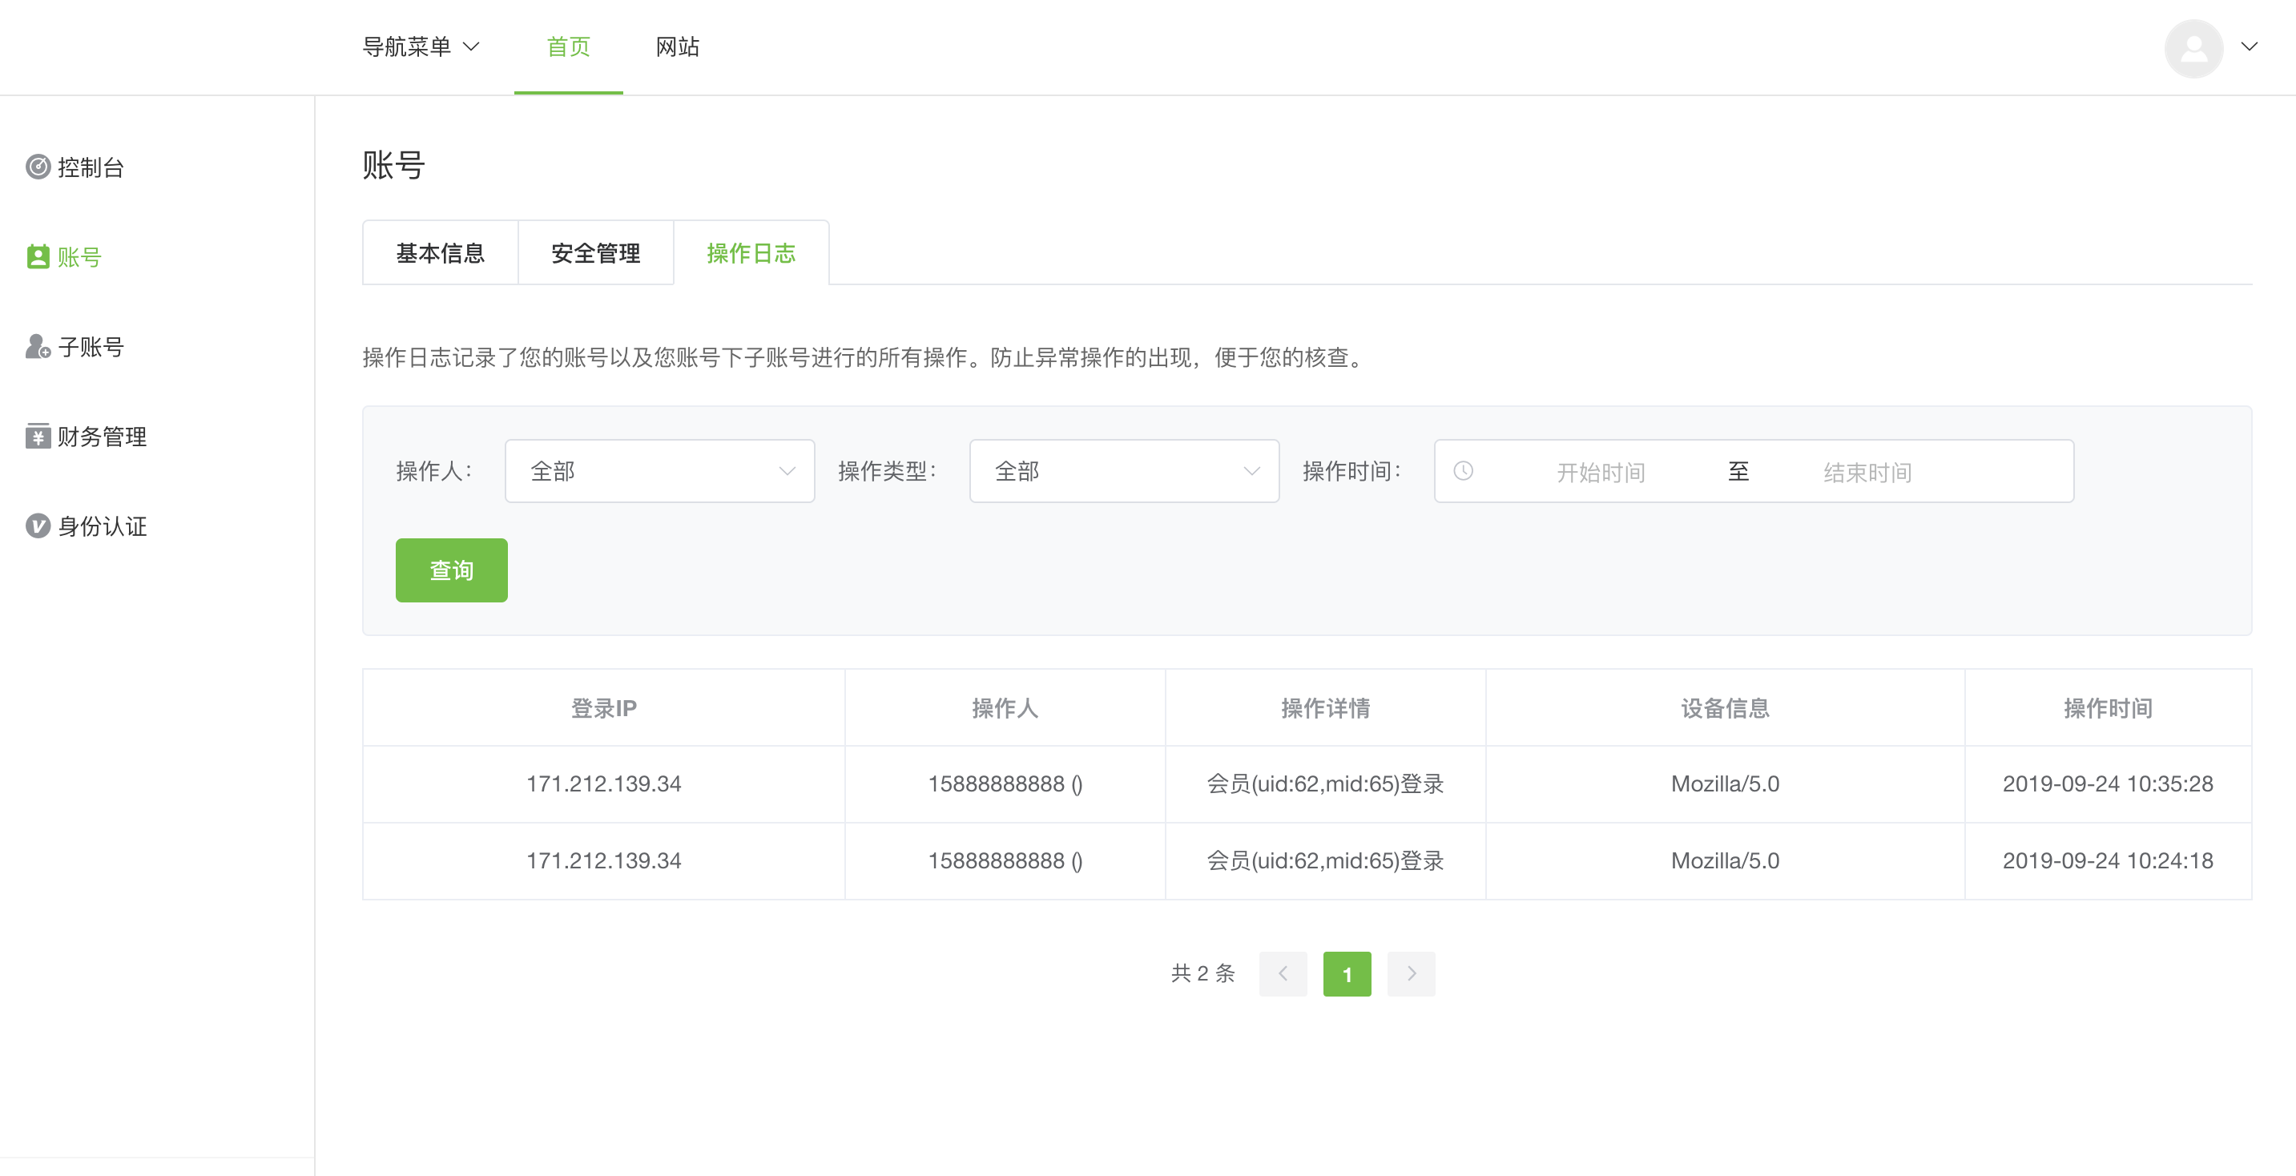Click the green 账号 sidebar icon
The image size is (2296, 1176).
click(x=38, y=257)
